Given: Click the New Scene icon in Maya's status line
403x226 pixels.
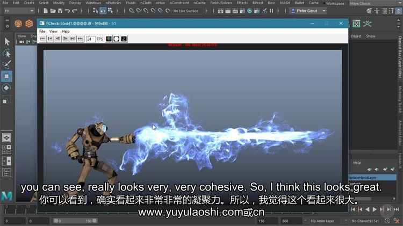Looking at the screenshot, I should pos(46,11).
